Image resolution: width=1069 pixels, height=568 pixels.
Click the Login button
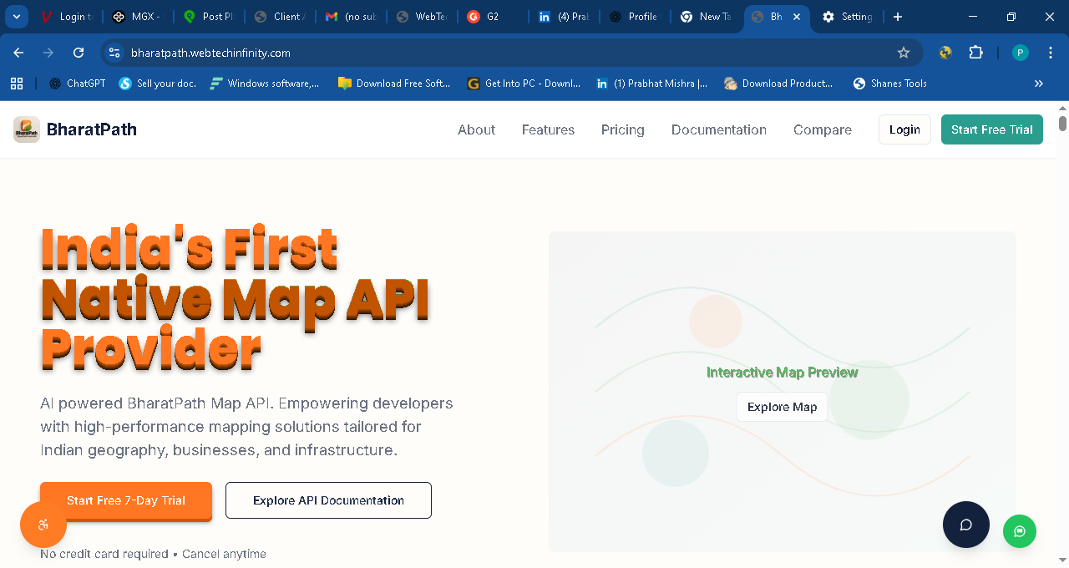point(904,129)
